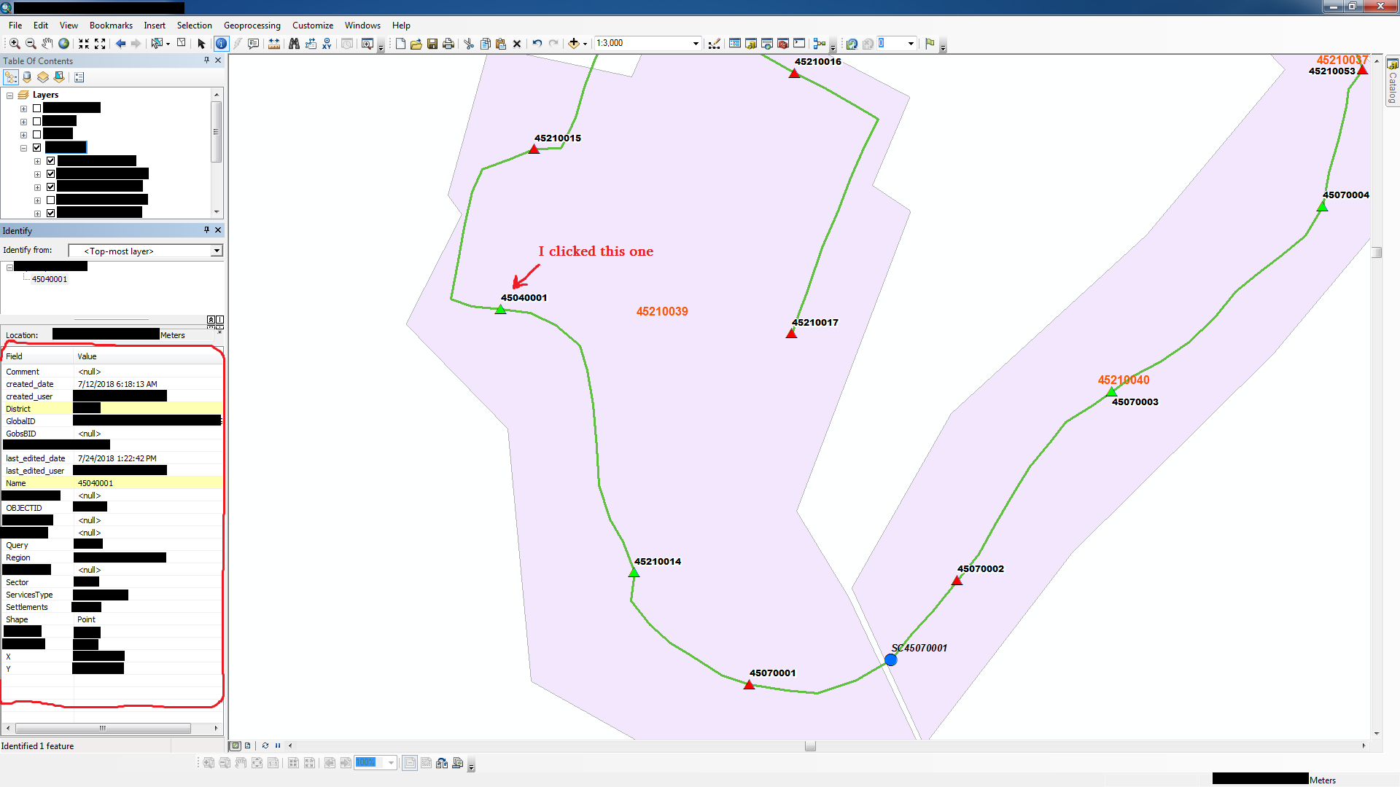This screenshot has width=1400, height=787.
Task: Open the Measure ruler tool
Action: pos(273,44)
